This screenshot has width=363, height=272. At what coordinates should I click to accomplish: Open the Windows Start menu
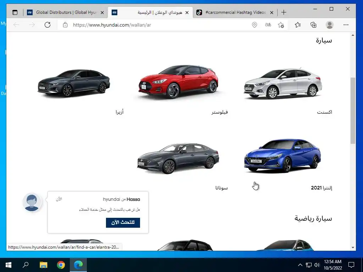pyautogui.click(x=9, y=265)
